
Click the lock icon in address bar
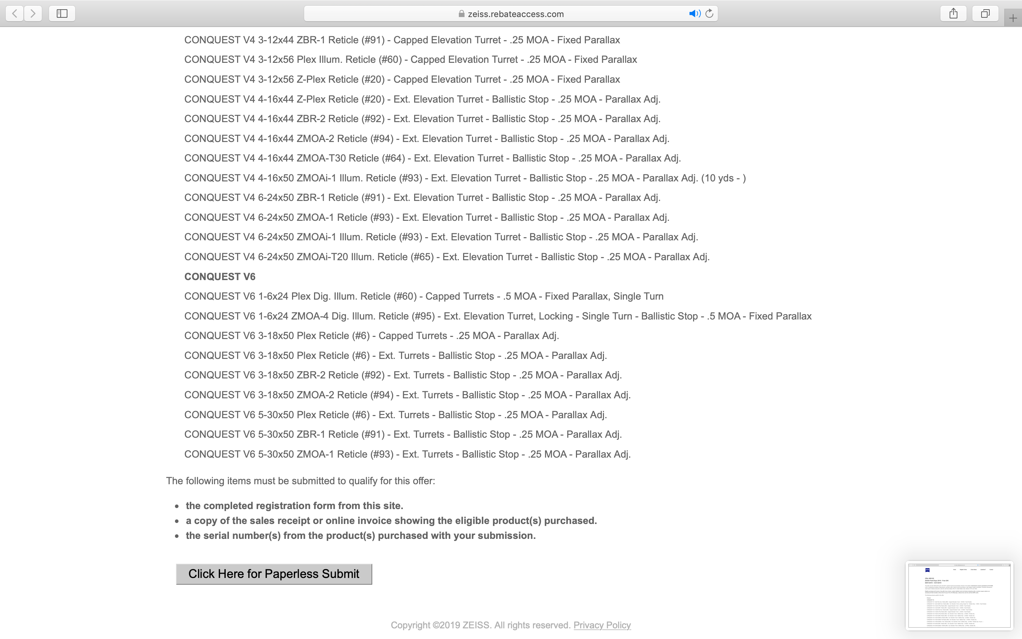click(462, 13)
